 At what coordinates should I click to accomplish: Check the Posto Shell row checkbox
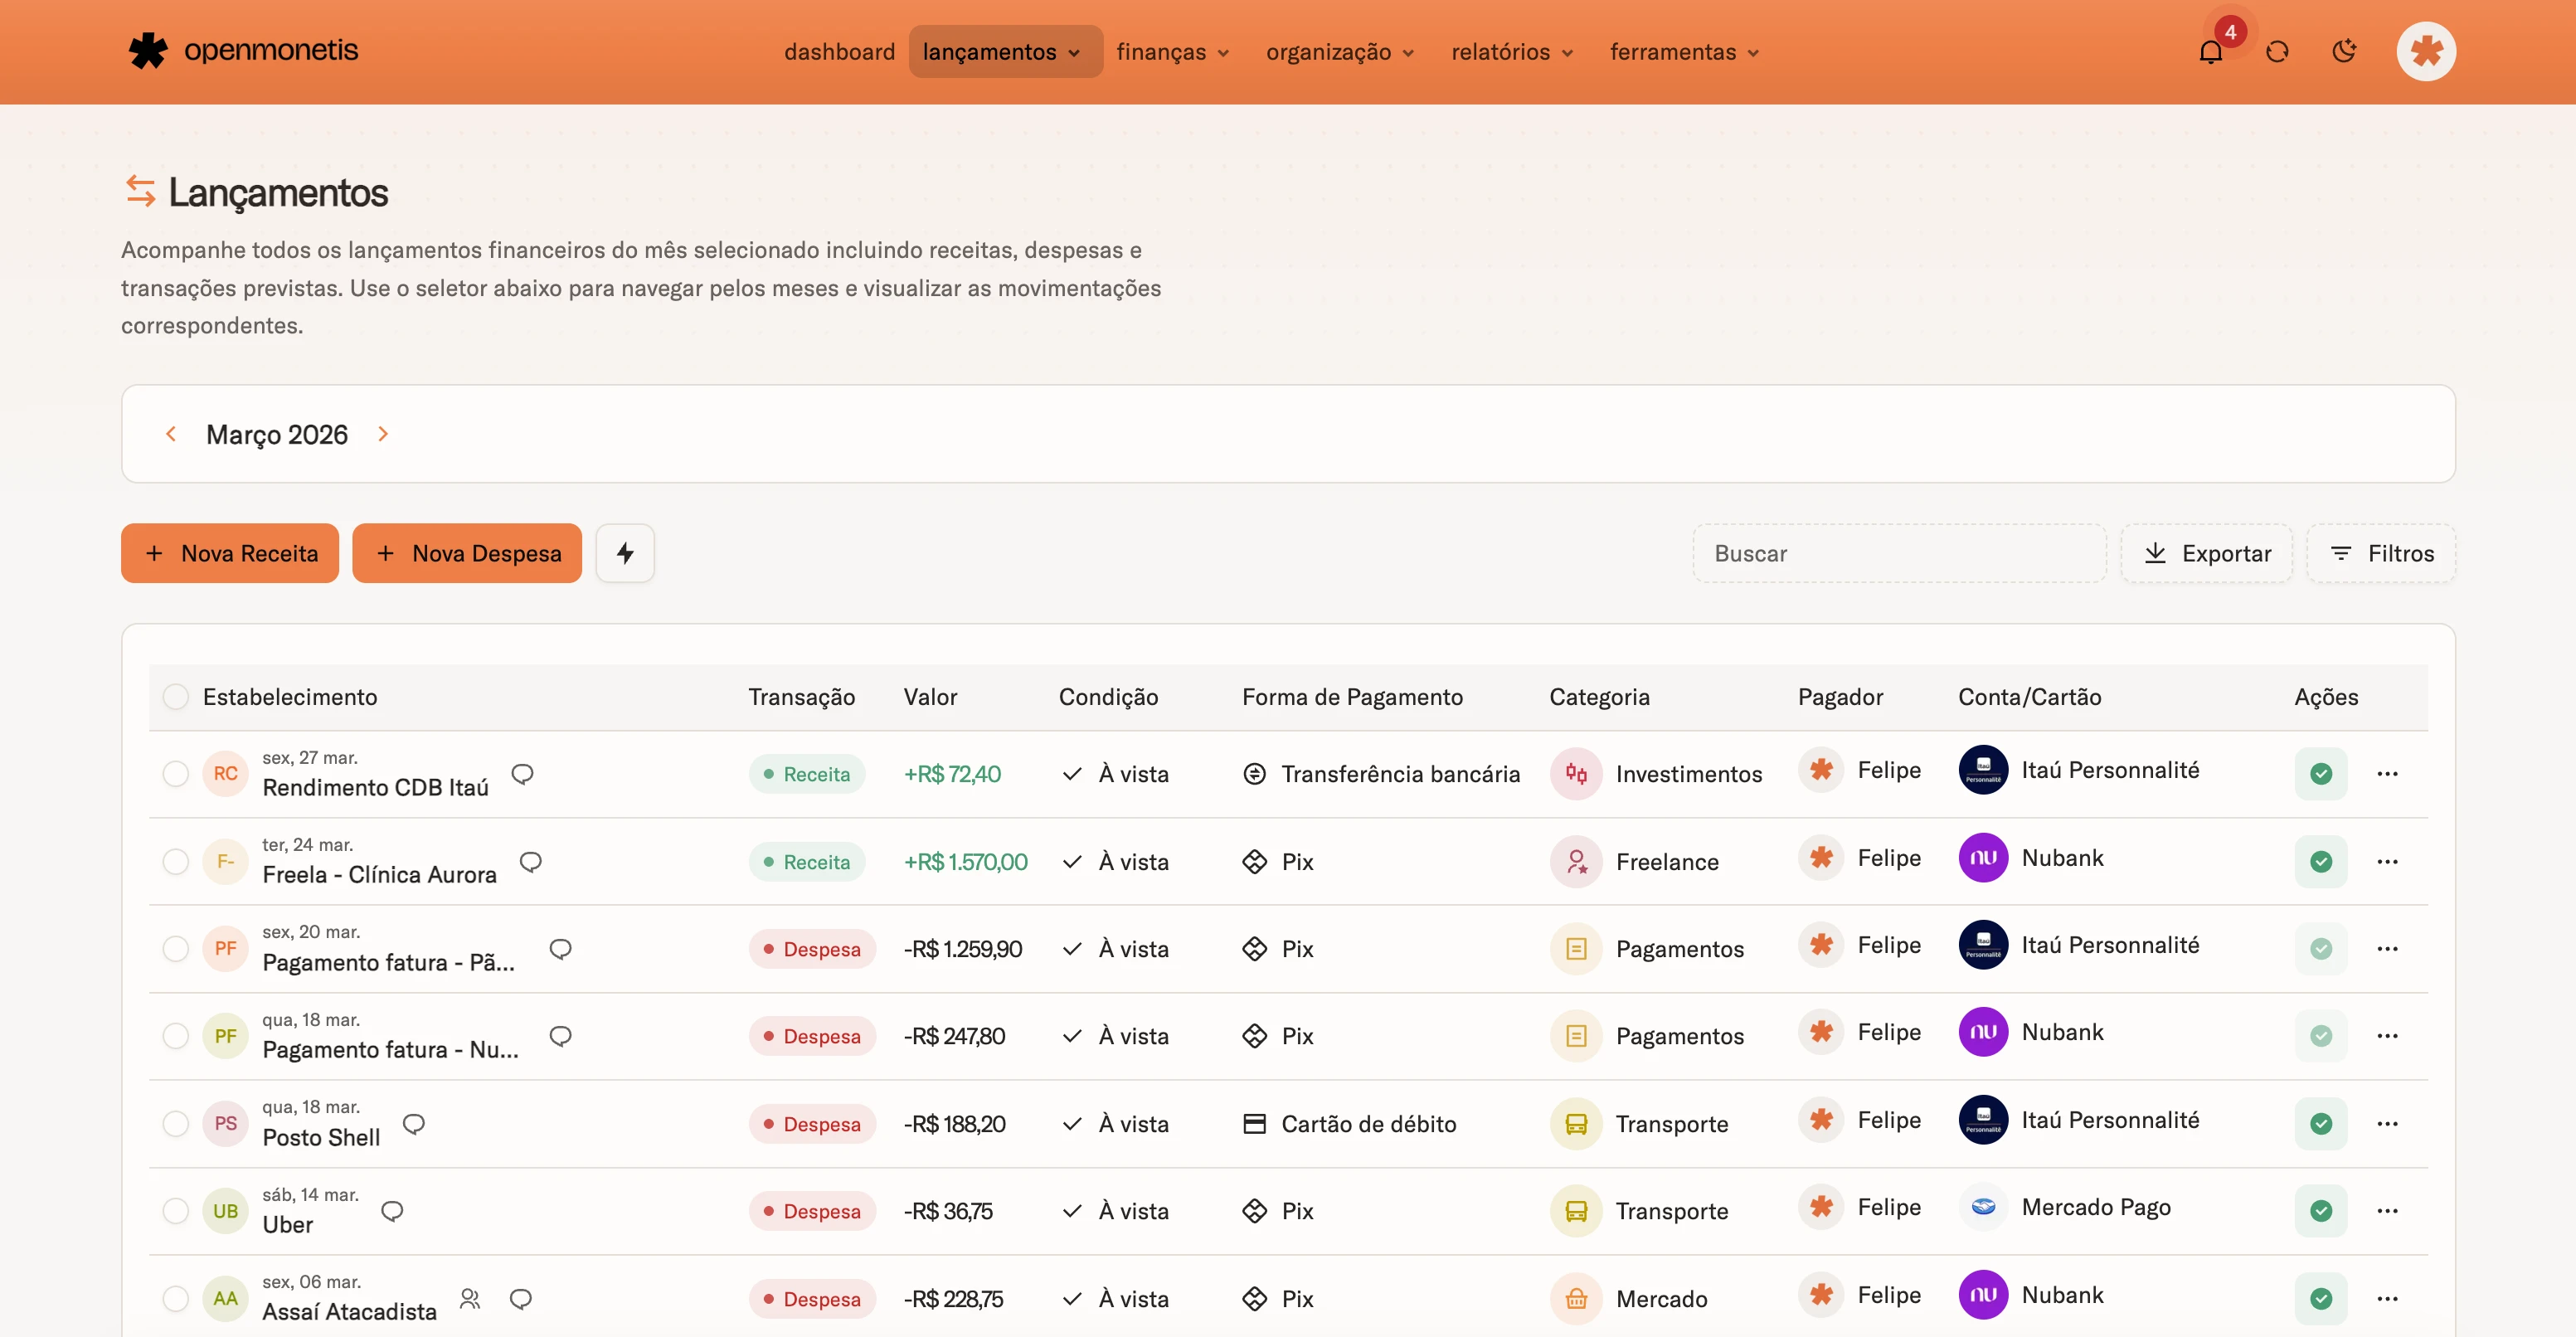point(175,1124)
